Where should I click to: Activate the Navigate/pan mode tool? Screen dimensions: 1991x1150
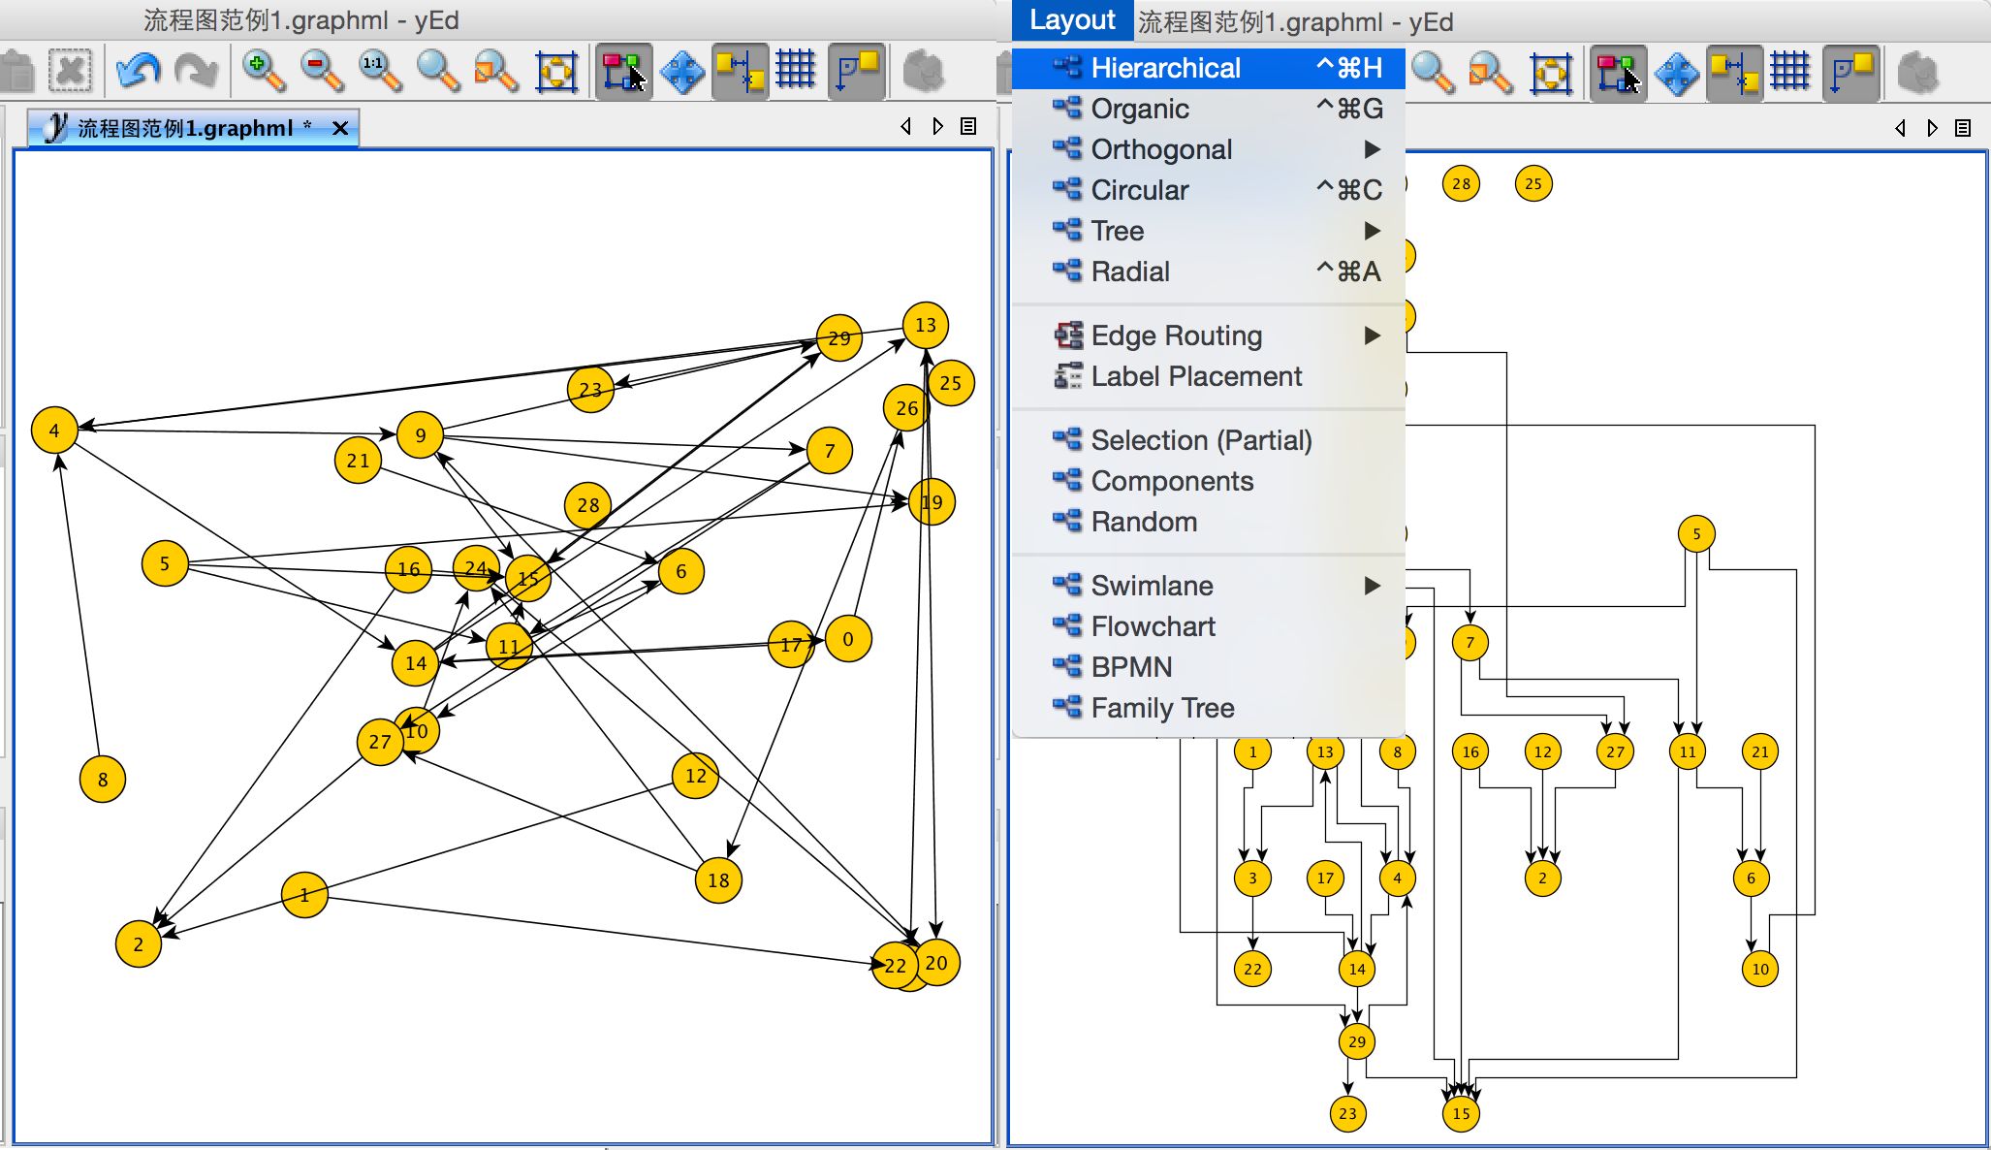[x=682, y=69]
